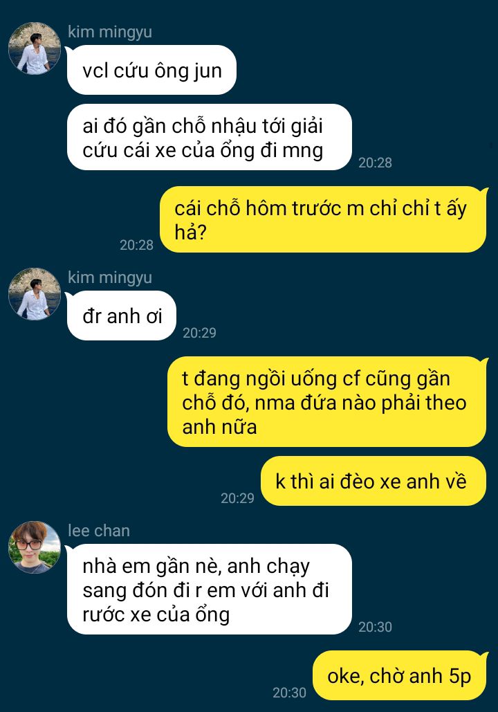498x712 pixels.
Task: Tap the 'oke, chờ anh 5p' bubble
Action: pyautogui.click(x=400, y=675)
